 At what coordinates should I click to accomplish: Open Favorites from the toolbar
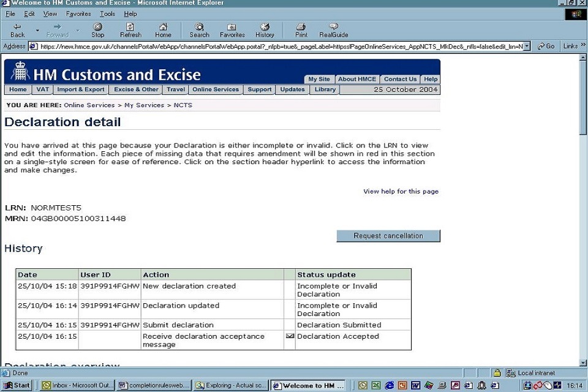pos(232,27)
